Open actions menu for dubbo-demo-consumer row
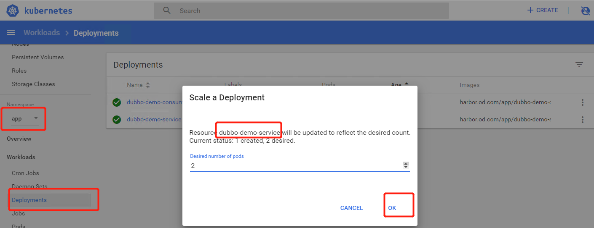Screen dimensions: 594x228 tap(583, 102)
